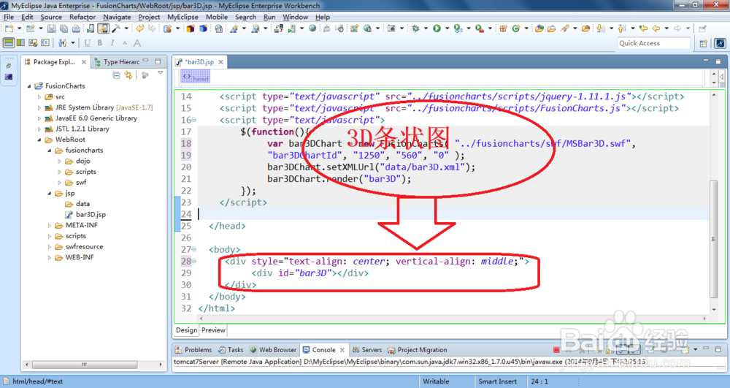Screen dimensions: 730x388
Task: Expand the src folder node
Action: click(39, 97)
